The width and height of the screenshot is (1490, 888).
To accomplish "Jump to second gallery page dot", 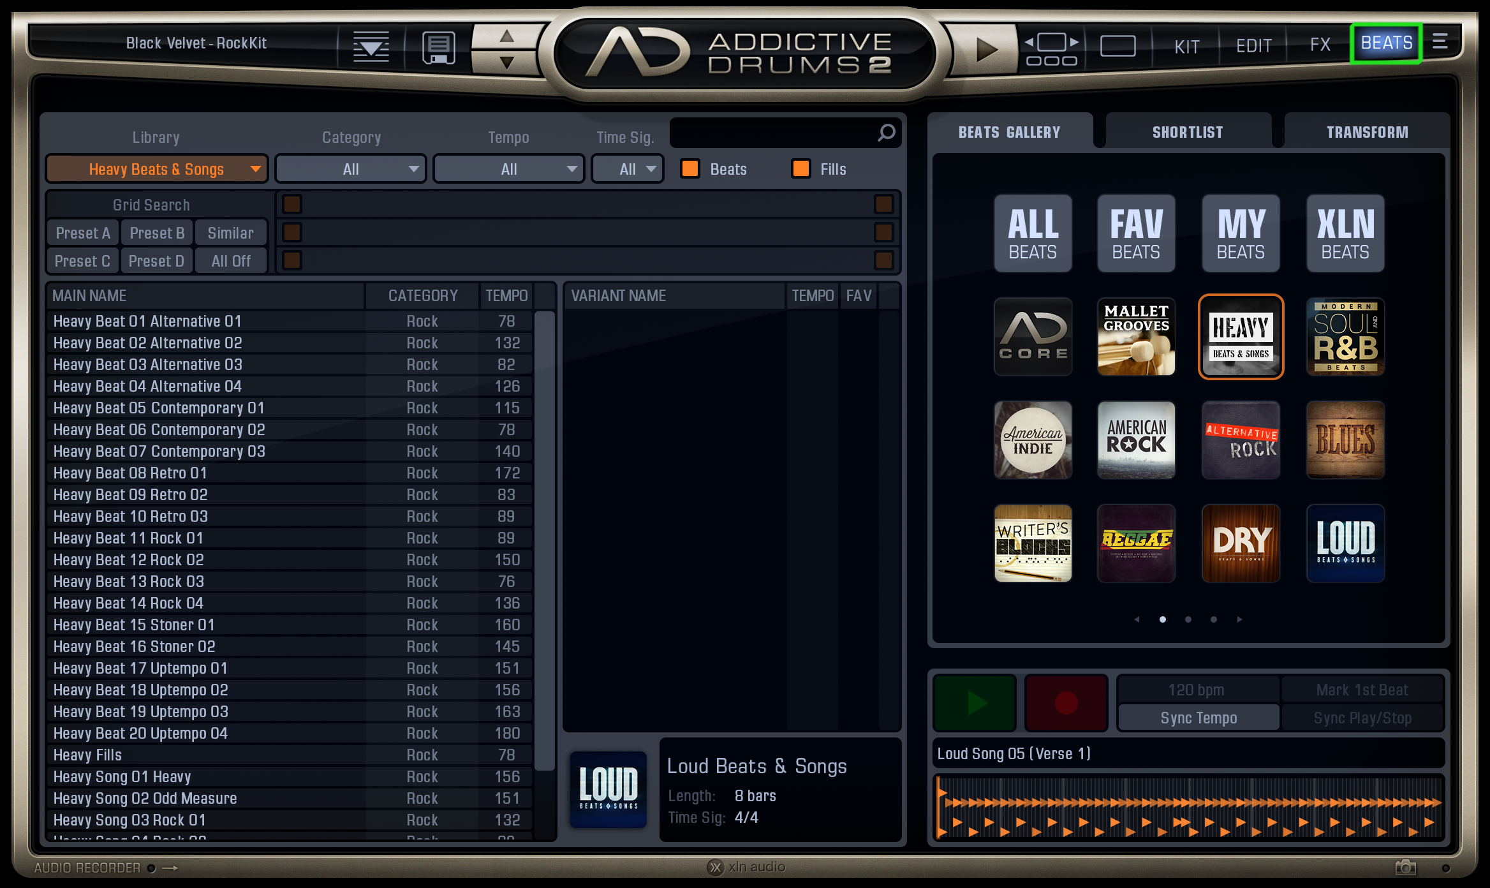I will pos(1188,619).
